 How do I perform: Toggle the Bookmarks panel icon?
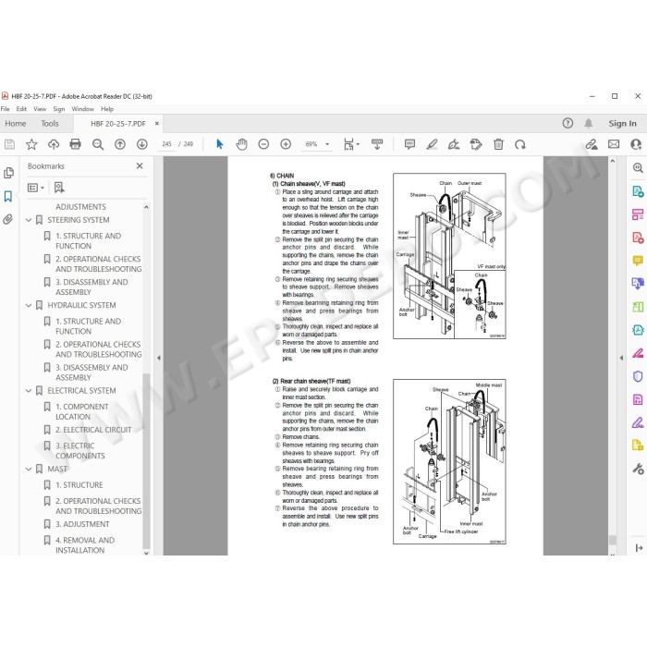(x=8, y=196)
